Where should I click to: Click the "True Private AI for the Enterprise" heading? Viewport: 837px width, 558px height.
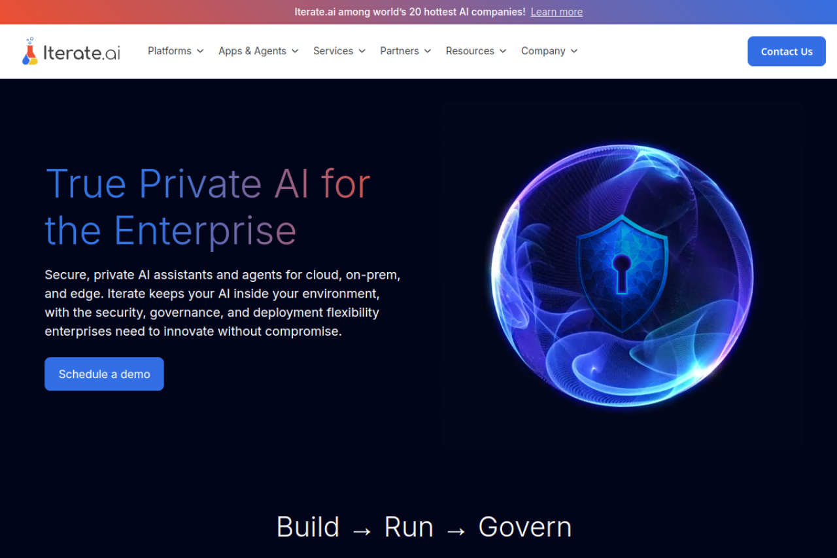208,207
